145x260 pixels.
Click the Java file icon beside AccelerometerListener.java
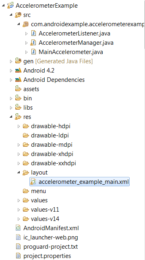pyautogui.click(x=34, y=33)
